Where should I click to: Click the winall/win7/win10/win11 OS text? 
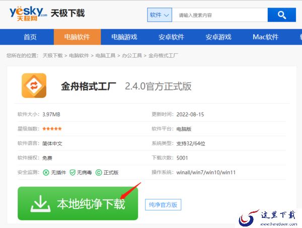[x=206, y=172]
